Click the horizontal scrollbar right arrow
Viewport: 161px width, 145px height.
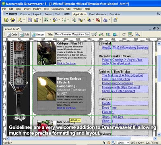point(155,138)
